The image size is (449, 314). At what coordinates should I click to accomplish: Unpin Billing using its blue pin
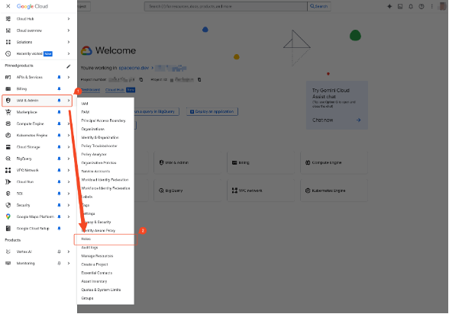(x=59, y=89)
